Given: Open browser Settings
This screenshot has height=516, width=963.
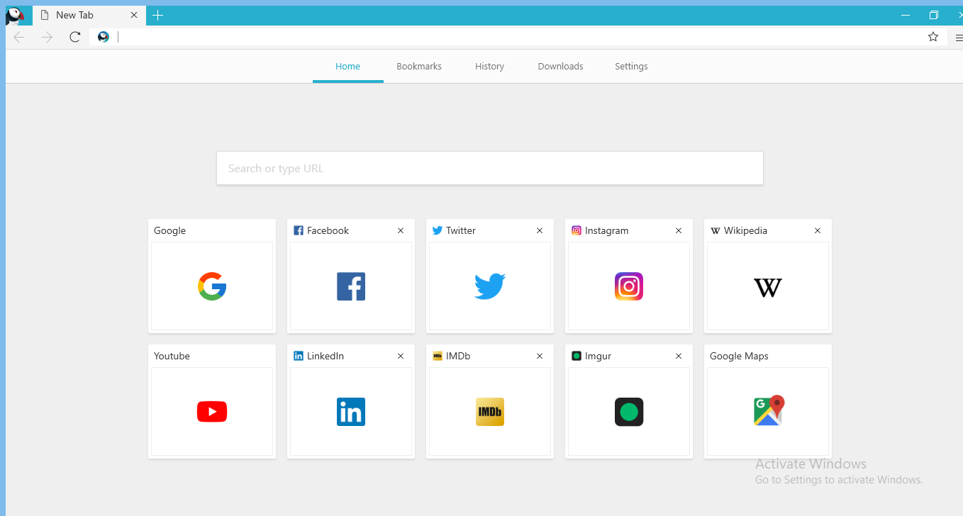Looking at the screenshot, I should click(631, 66).
